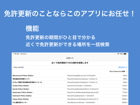The image size is (140, 105).
Task: Click address TokyoChiyodaKandanishikicho 3-Chōme10
Action: [83, 89]
